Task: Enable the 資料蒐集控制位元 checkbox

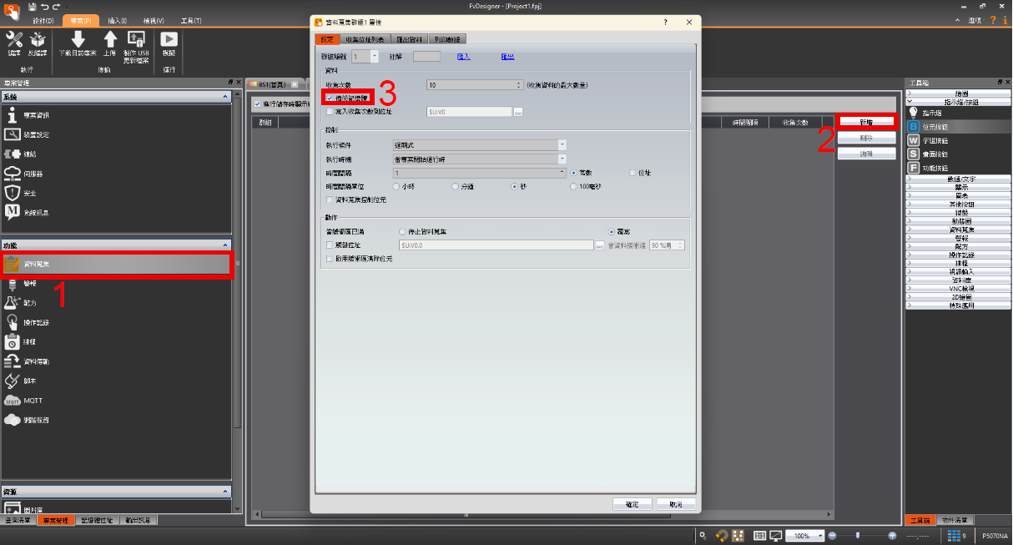Action: pyautogui.click(x=330, y=200)
